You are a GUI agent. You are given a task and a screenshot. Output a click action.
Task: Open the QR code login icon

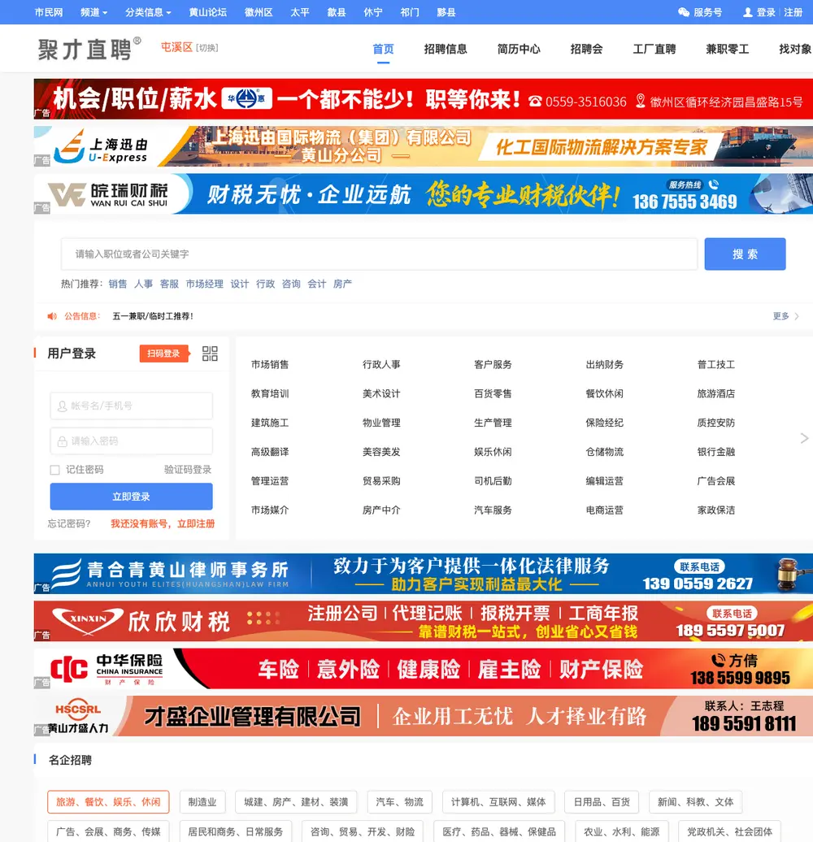point(210,354)
